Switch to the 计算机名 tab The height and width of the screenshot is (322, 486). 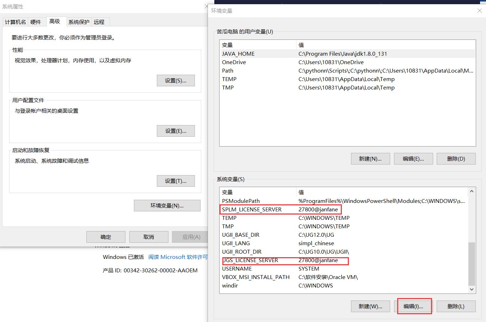click(15, 22)
